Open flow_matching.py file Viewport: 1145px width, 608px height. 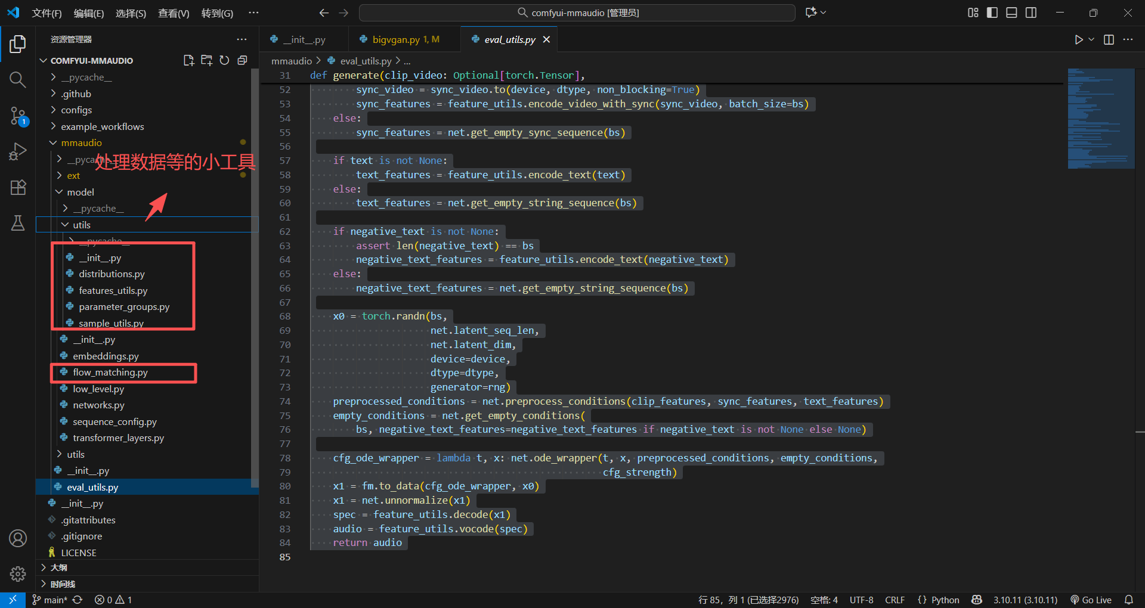110,372
